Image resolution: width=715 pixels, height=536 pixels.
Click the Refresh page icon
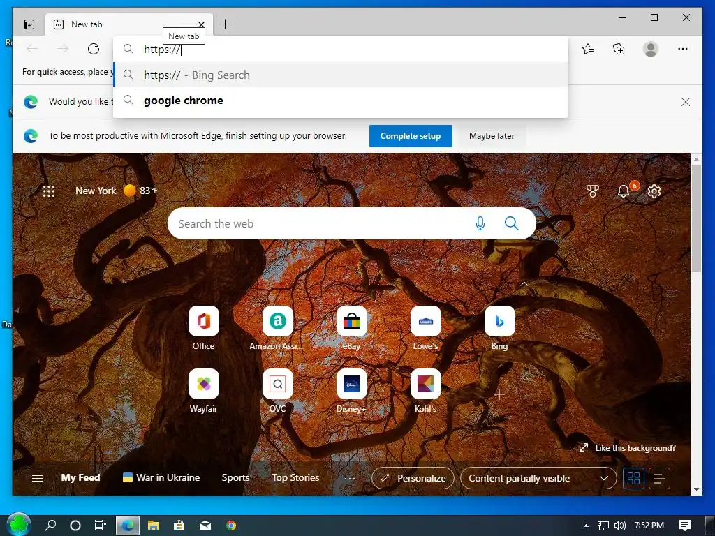tap(94, 49)
